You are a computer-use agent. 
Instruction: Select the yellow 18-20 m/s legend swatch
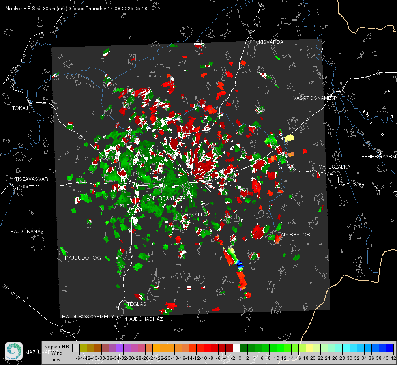point(310,348)
